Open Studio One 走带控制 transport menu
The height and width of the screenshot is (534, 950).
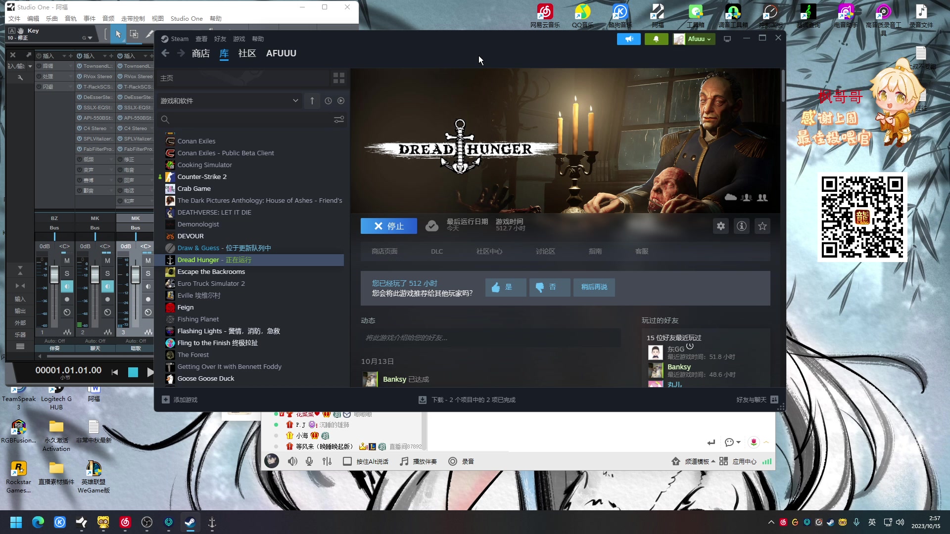[x=133, y=19]
